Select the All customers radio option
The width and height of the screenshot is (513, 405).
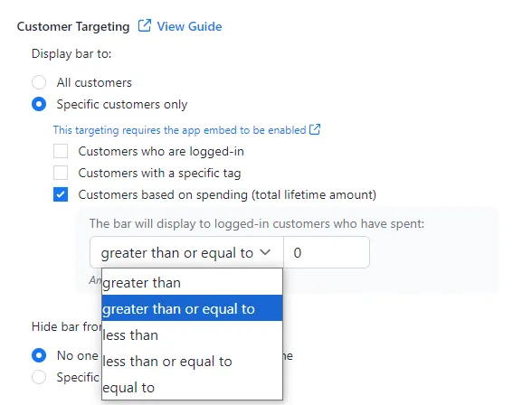39,82
